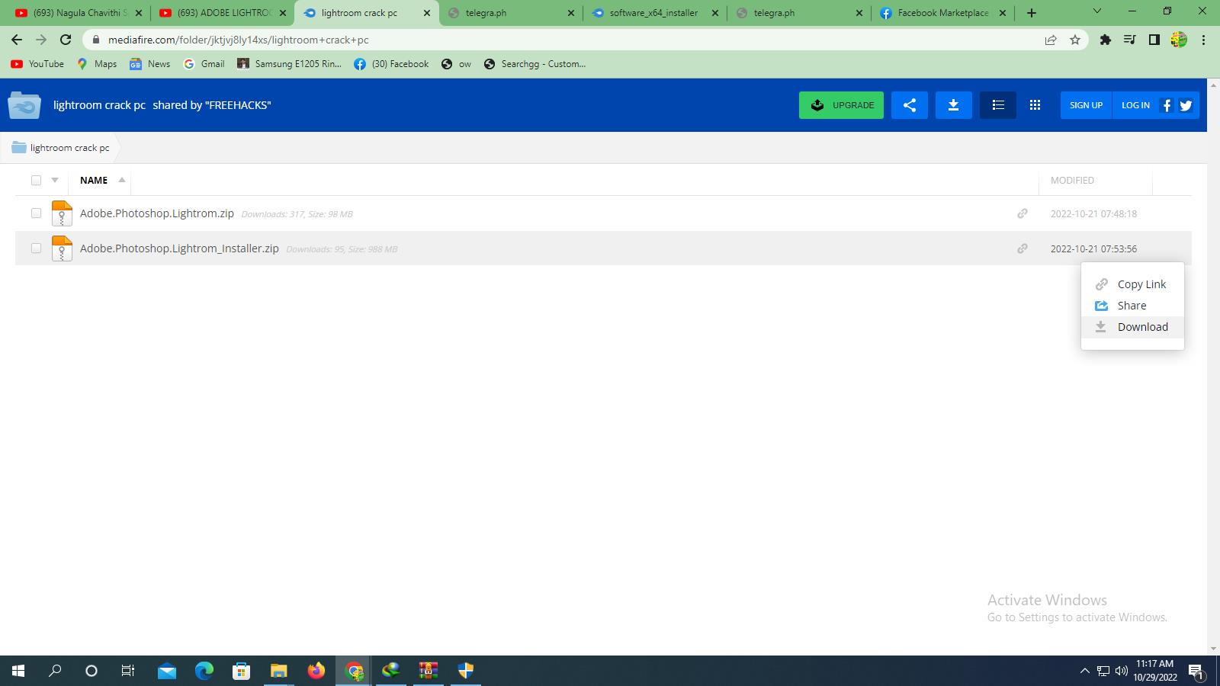Switch to grid view layout
Image resolution: width=1220 pixels, height=686 pixels.
click(1035, 105)
